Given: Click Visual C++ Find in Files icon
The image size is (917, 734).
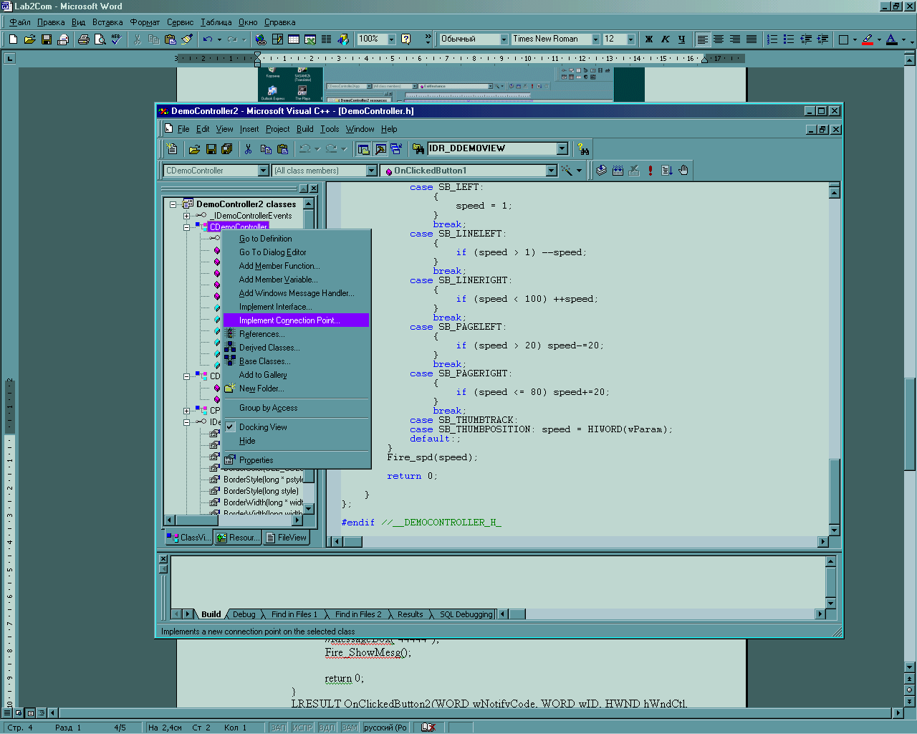Looking at the screenshot, I should click(418, 149).
